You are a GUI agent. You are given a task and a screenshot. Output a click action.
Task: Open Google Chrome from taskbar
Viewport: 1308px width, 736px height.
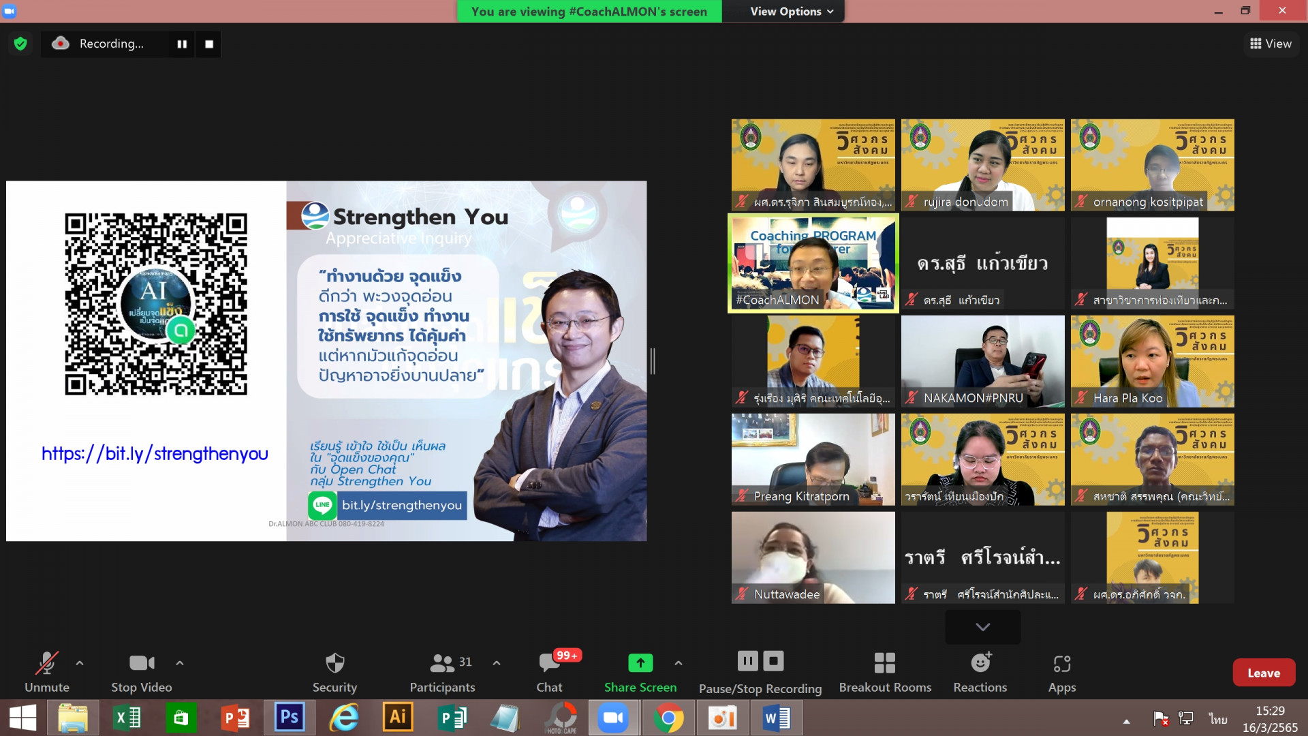668,718
